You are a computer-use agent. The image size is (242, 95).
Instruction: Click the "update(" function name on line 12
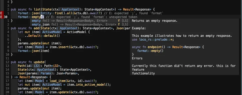point(40,62)
